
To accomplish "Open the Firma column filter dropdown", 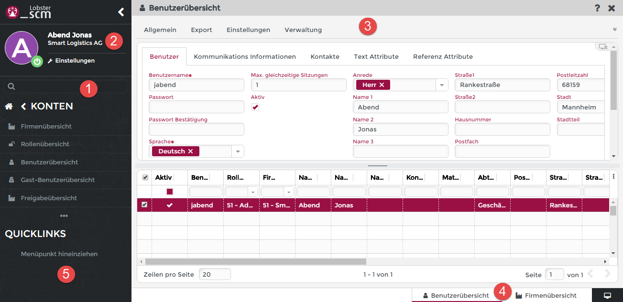I will tap(288, 192).
